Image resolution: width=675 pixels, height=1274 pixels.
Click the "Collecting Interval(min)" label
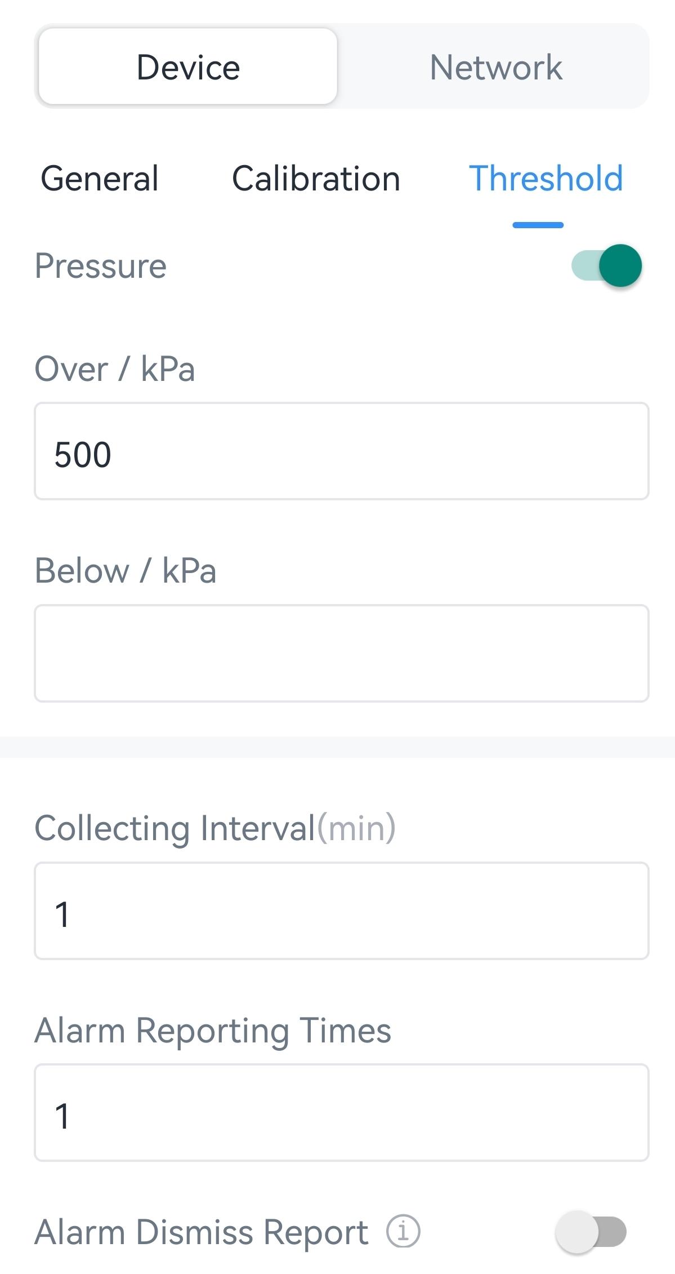(215, 828)
